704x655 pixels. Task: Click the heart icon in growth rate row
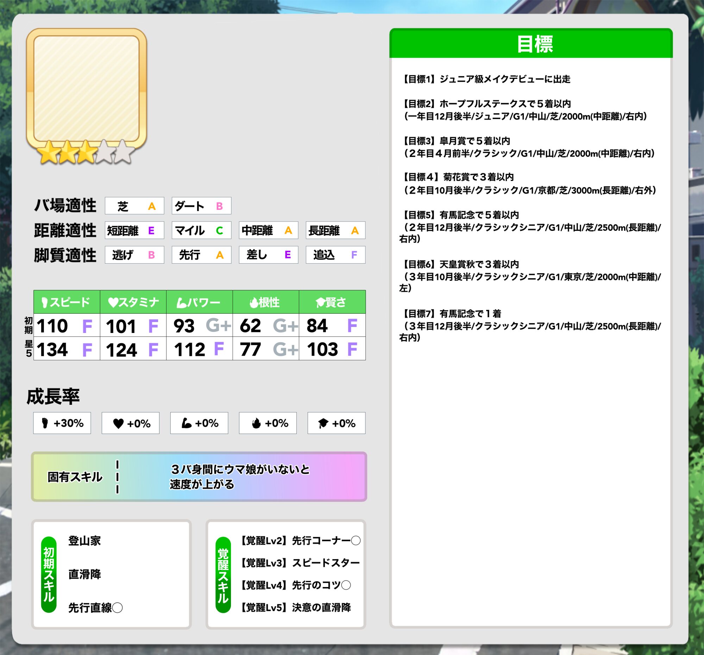(118, 423)
